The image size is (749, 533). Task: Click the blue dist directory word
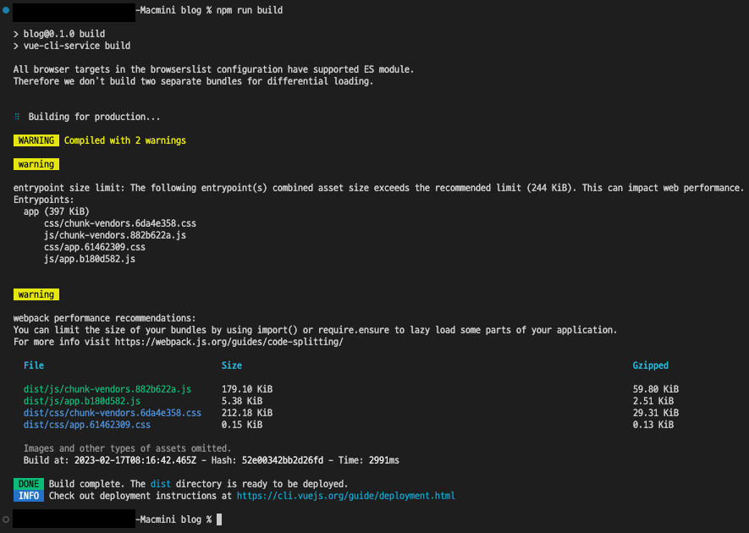click(x=161, y=484)
